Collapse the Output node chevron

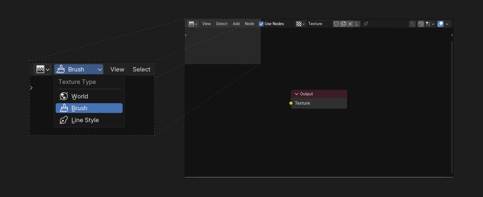(296, 94)
